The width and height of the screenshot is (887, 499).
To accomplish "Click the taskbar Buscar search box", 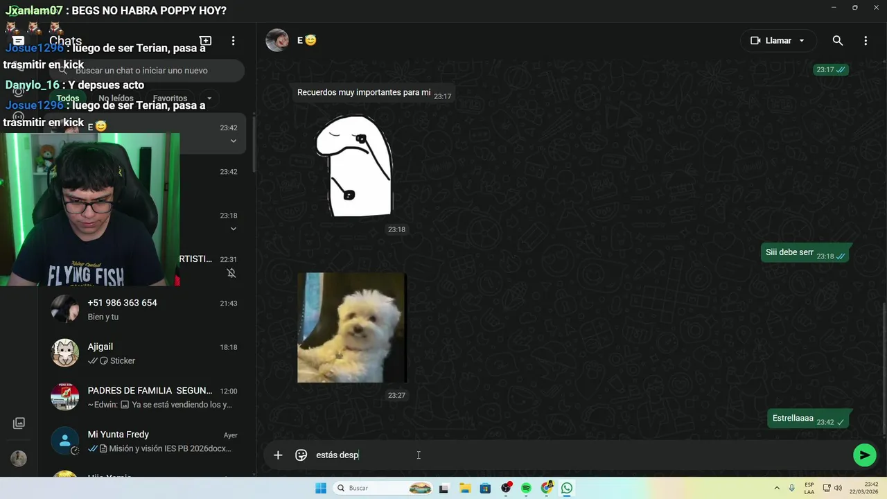I will coord(383,488).
